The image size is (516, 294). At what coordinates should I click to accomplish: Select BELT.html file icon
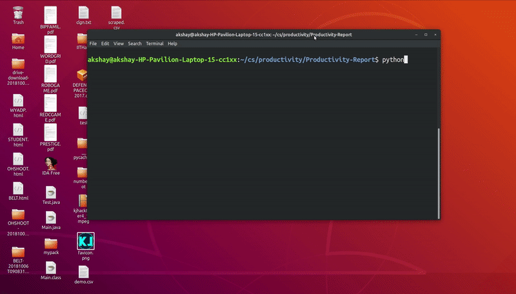[x=18, y=188]
